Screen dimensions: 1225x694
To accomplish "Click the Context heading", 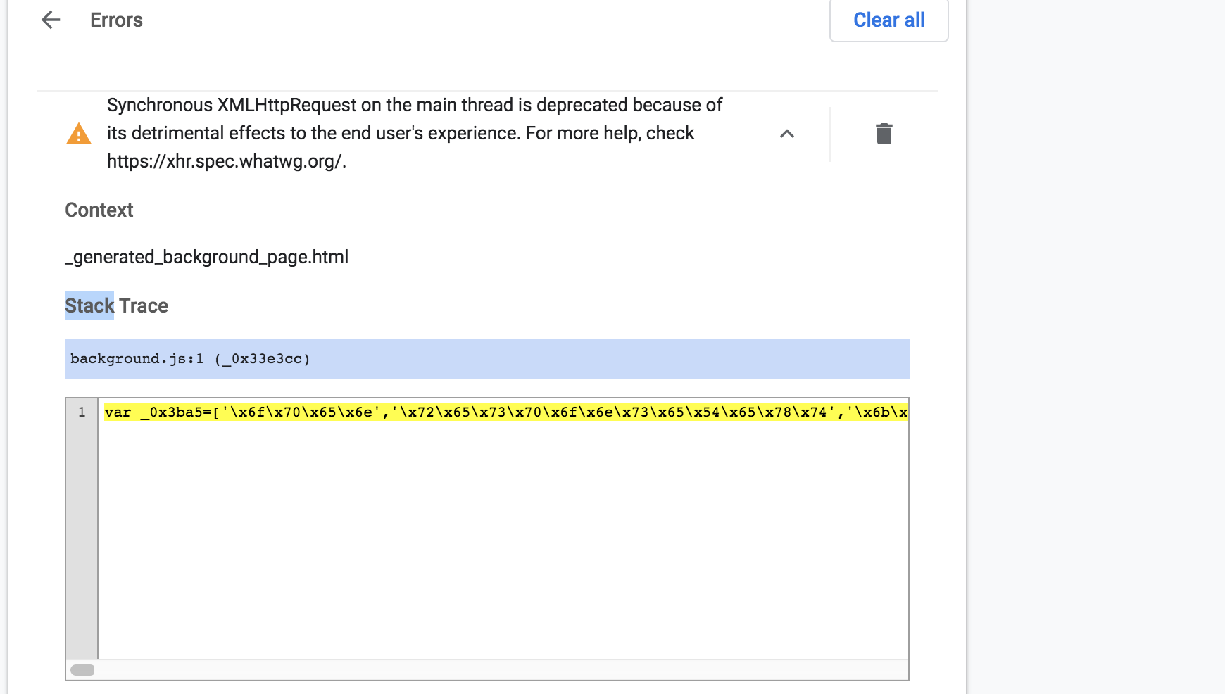I will (99, 210).
